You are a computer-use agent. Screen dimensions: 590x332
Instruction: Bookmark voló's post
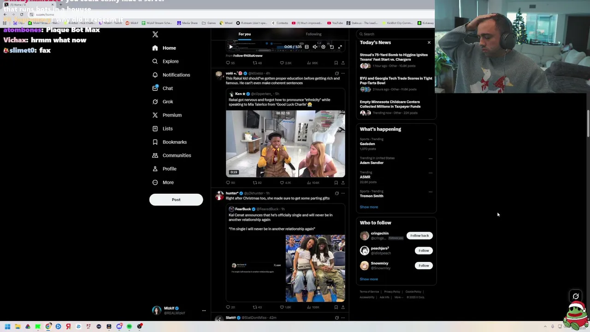coord(336,183)
